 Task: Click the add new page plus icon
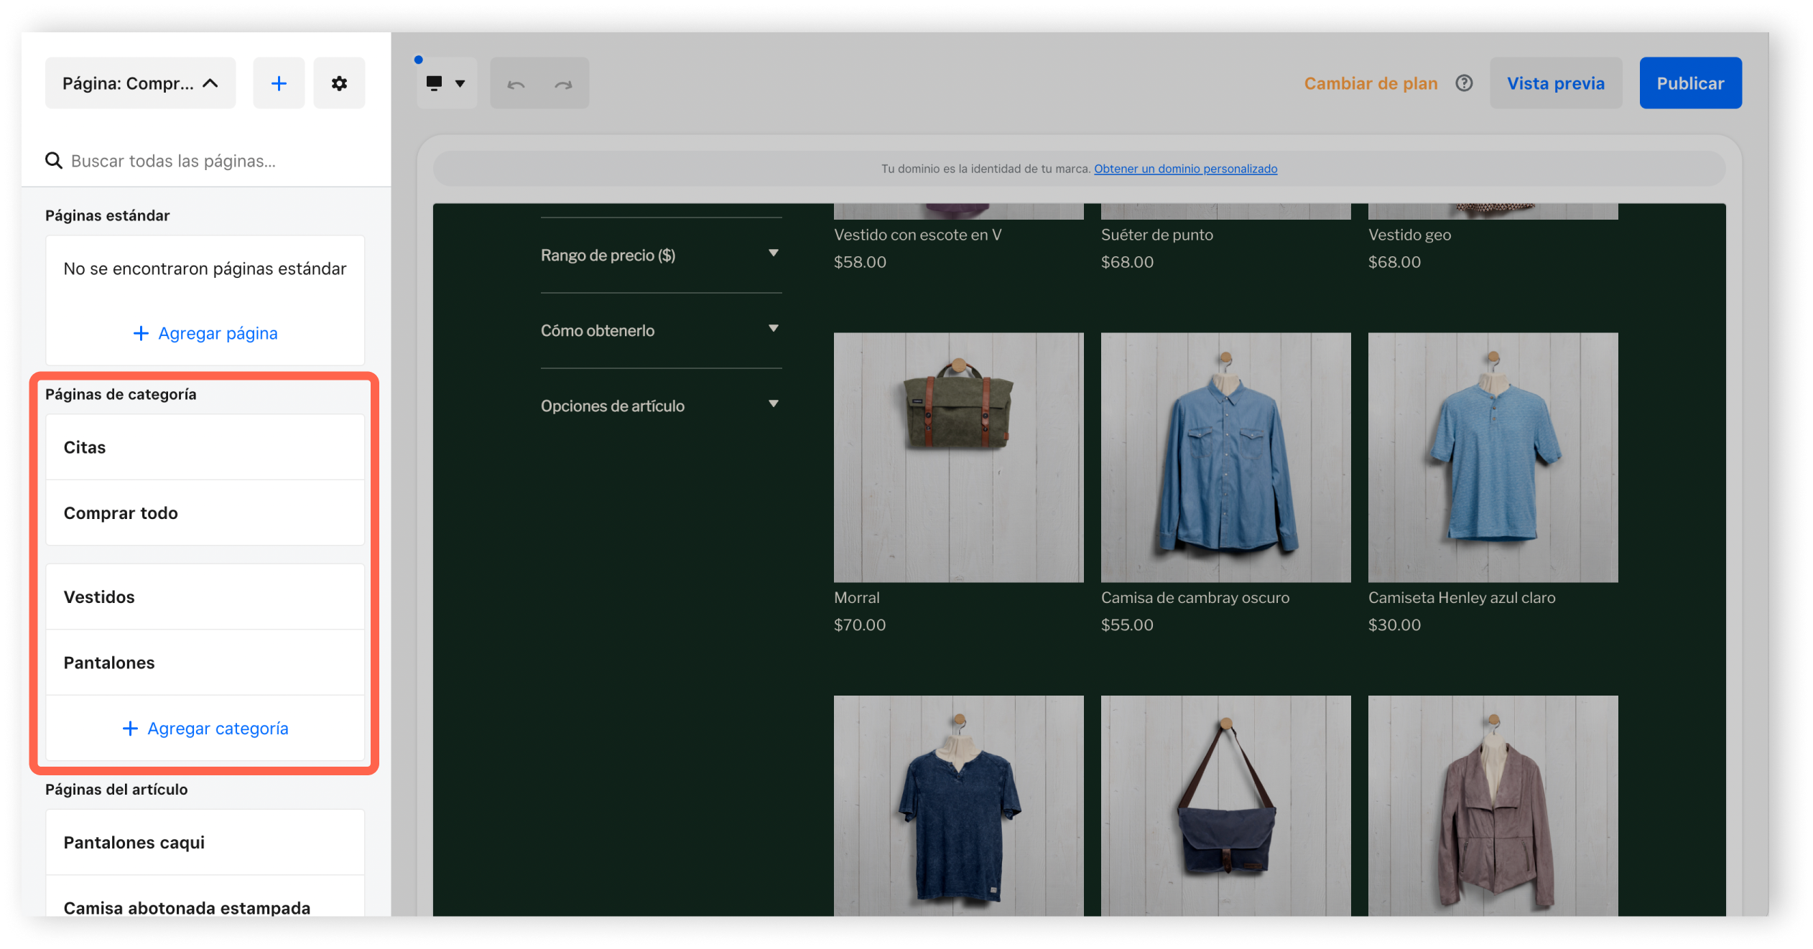278,83
